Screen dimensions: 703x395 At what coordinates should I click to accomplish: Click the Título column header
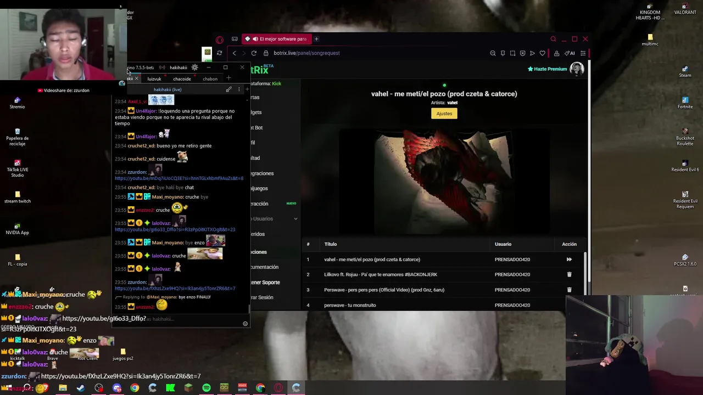pos(331,244)
